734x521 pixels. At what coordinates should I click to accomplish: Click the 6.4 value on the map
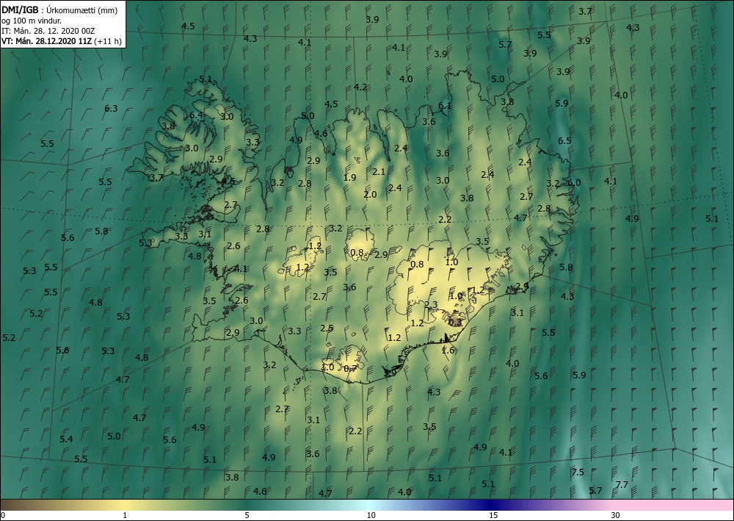[196, 115]
